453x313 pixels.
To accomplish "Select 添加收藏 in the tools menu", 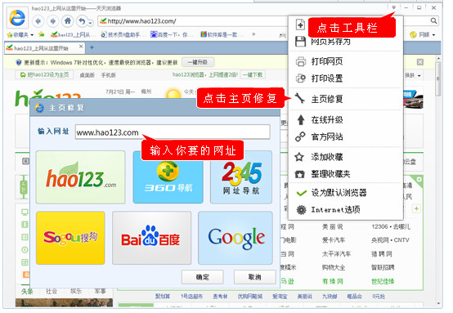I will [346, 157].
